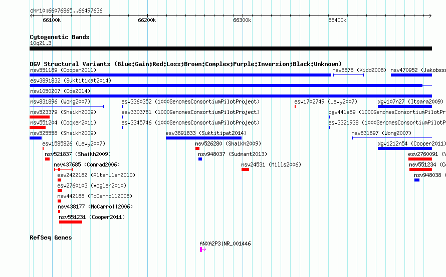Select nsv442188 (McCarroll2008) label
446x277 pixels.
95,196
